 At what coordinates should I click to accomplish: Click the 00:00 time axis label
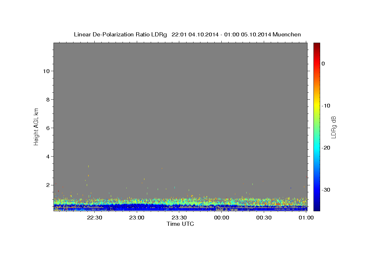(x=222, y=218)
